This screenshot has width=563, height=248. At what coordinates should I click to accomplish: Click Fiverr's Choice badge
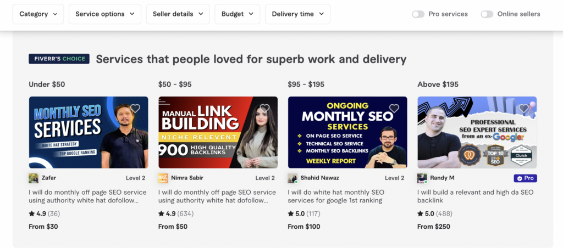click(59, 59)
